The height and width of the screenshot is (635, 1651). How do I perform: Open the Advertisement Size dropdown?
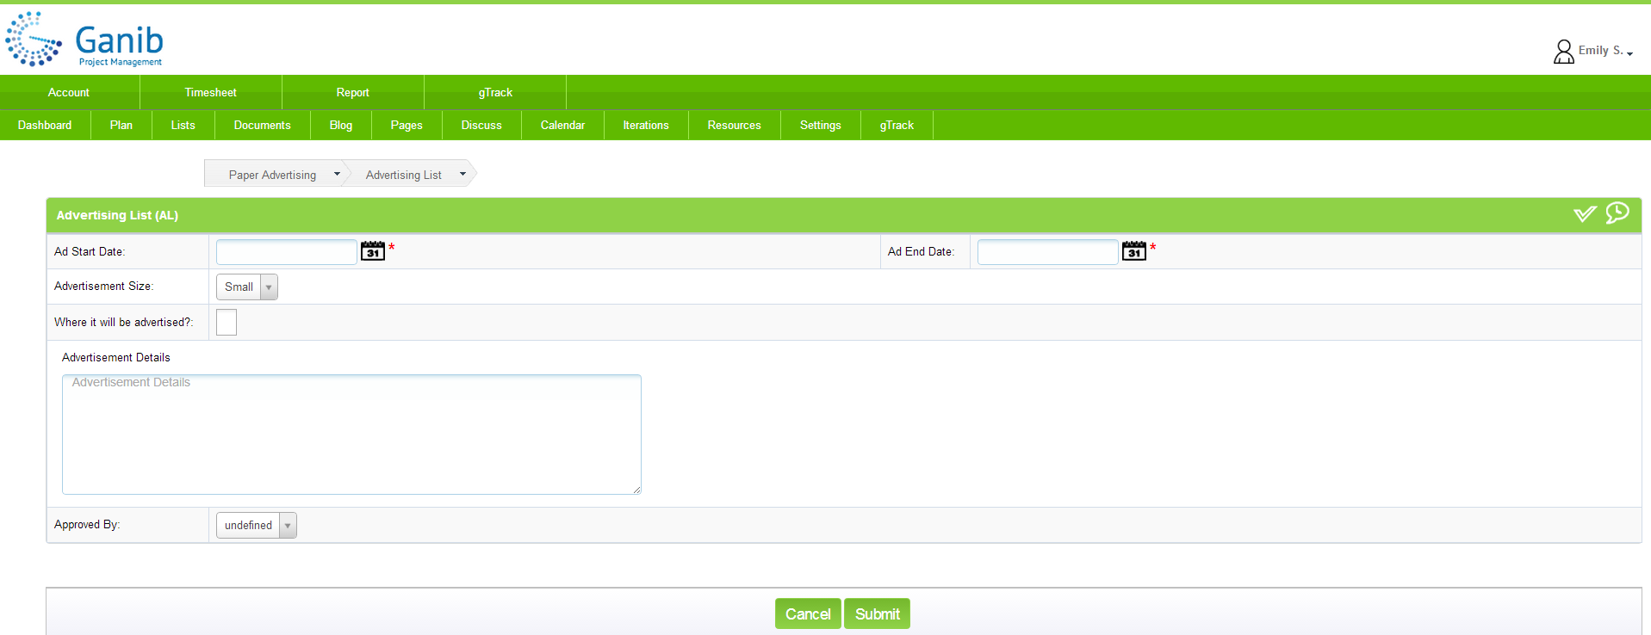[x=247, y=287]
